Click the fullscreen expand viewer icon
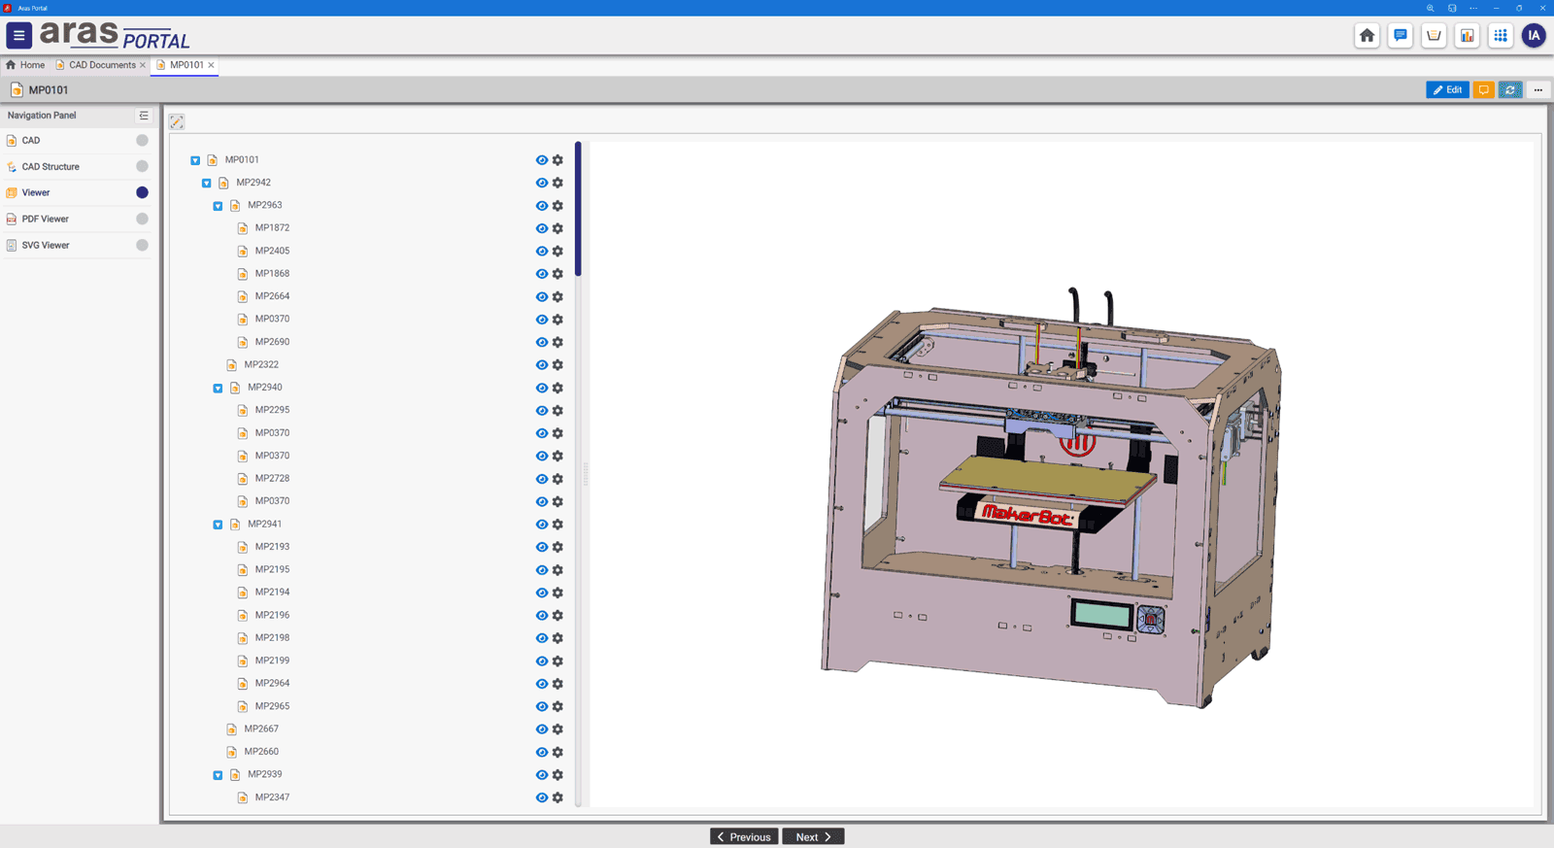This screenshot has height=848, width=1554. [x=177, y=121]
